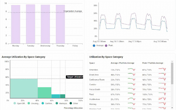Click the Conference legend marker

[43, 103]
